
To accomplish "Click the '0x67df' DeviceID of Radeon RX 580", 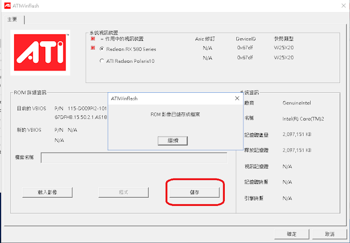I will (x=245, y=48).
